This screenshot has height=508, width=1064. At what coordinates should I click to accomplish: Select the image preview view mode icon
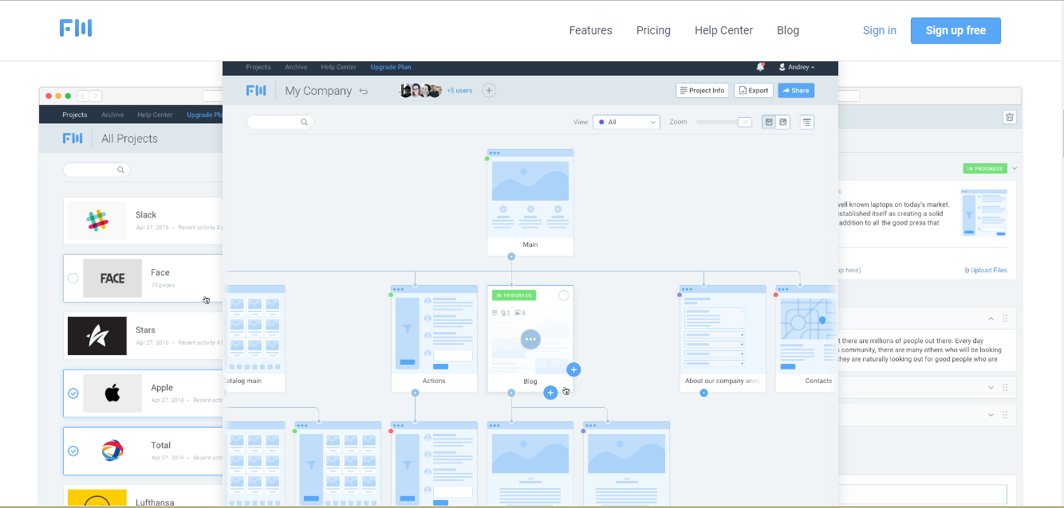(x=769, y=122)
